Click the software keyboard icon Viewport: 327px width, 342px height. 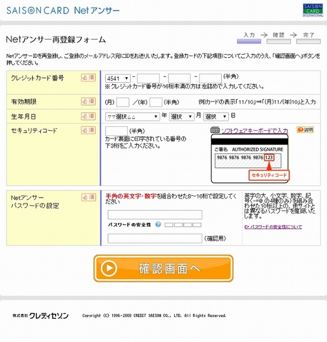(215, 130)
